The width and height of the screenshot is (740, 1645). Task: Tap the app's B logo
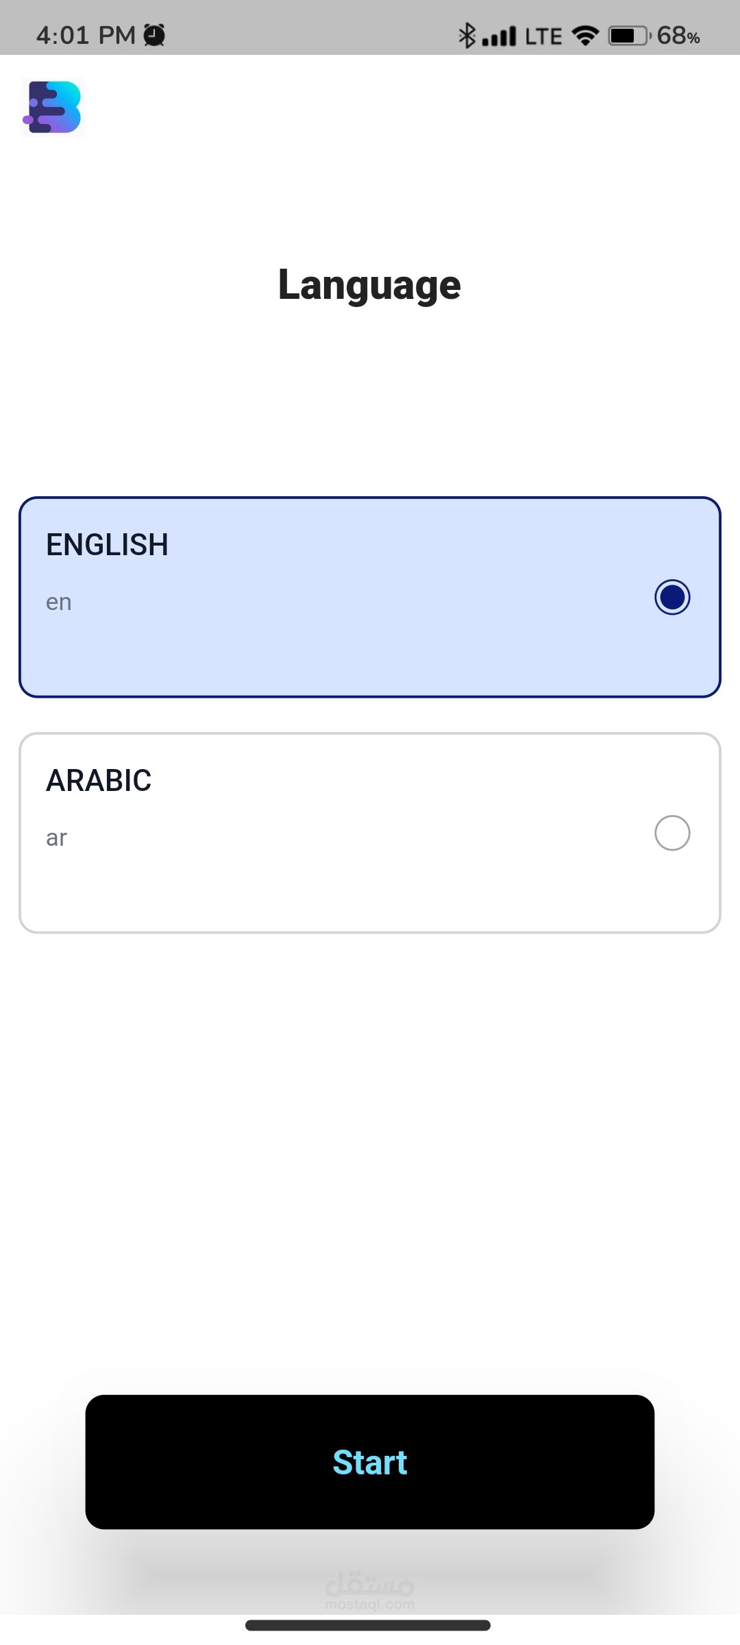[x=53, y=108]
